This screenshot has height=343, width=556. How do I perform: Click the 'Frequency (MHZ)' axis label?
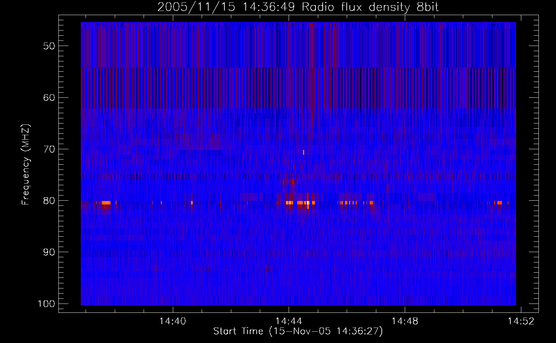tap(26, 165)
